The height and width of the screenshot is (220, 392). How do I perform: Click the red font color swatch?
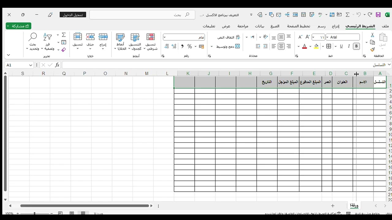[304, 46]
